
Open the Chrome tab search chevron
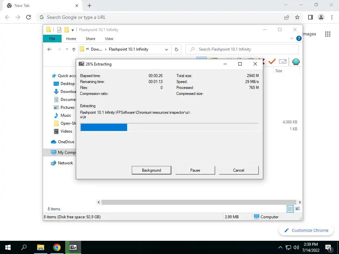[x=286, y=5]
